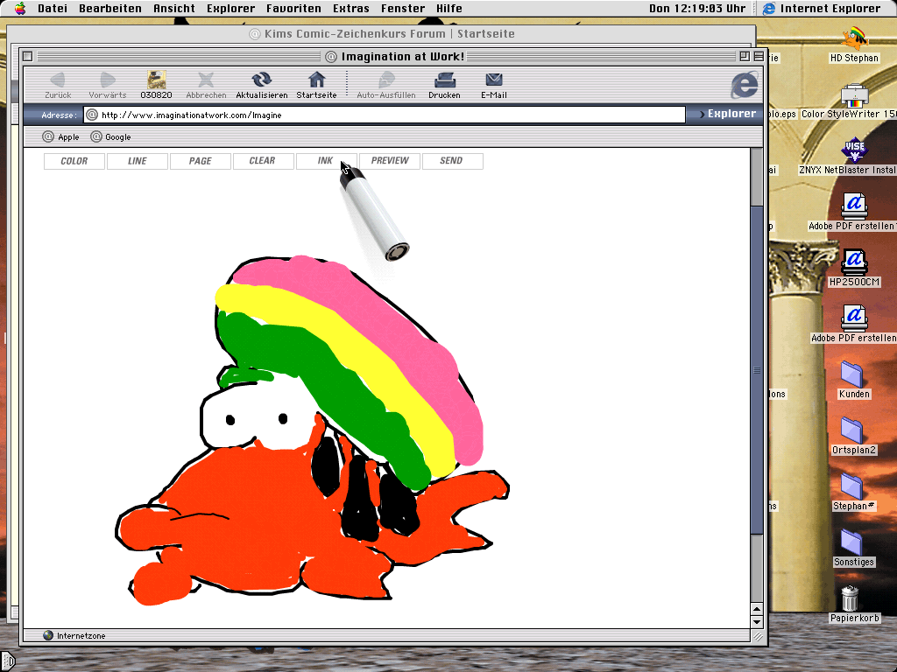Open the Favoriten menu
This screenshot has height=672, width=897.
click(293, 9)
